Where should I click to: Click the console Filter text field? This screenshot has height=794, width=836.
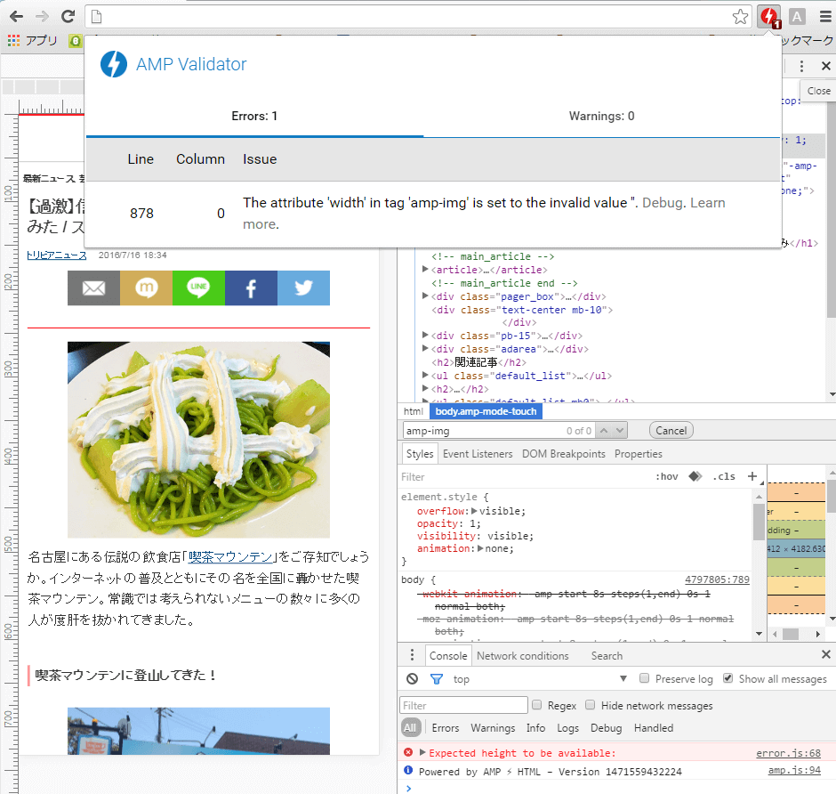click(462, 705)
